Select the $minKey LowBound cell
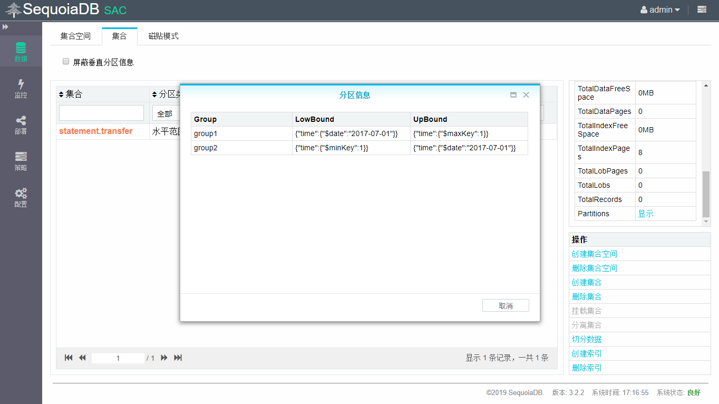 (x=351, y=148)
